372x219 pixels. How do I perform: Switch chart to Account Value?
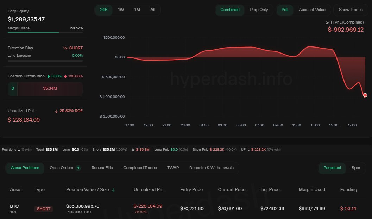pyautogui.click(x=312, y=10)
